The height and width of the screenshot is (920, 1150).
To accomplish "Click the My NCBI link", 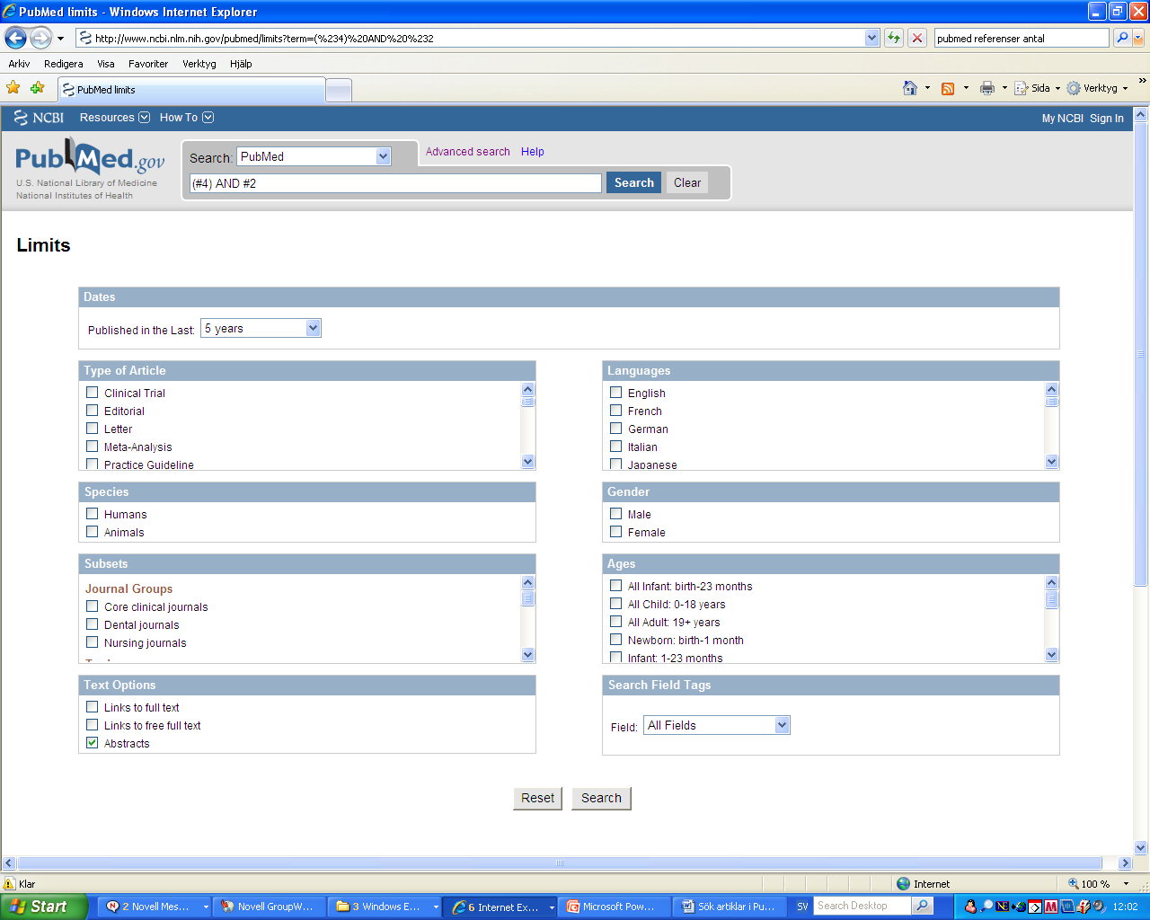I will (x=1062, y=119).
